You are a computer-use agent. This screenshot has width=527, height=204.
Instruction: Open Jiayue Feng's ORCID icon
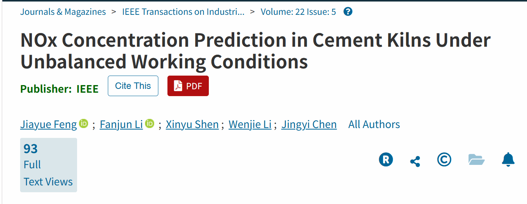tap(84, 124)
